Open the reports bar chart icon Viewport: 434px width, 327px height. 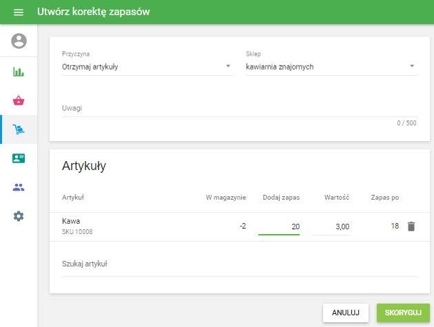(x=19, y=72)
